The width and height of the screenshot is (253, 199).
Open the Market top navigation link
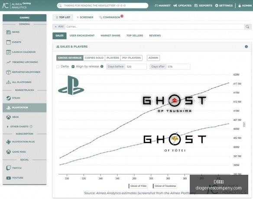pos(162,6)
